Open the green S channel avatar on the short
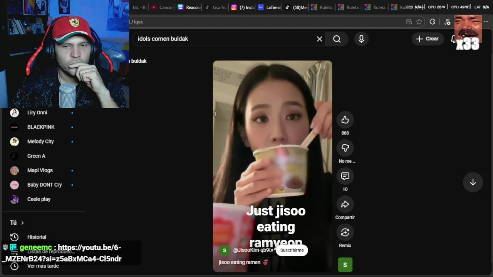The image size is (493, 277). tap(225, 250)
